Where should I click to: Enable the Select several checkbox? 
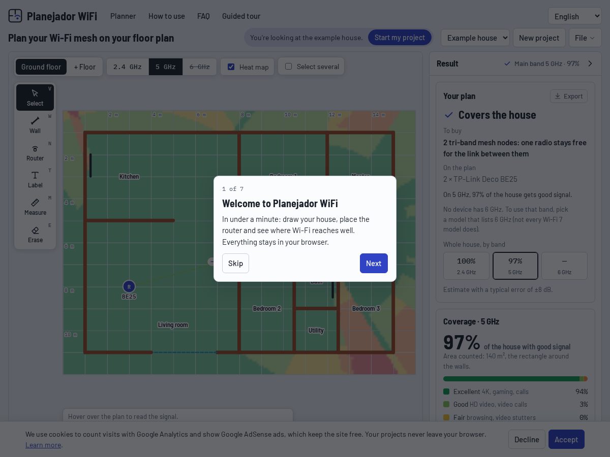[289, 67]
